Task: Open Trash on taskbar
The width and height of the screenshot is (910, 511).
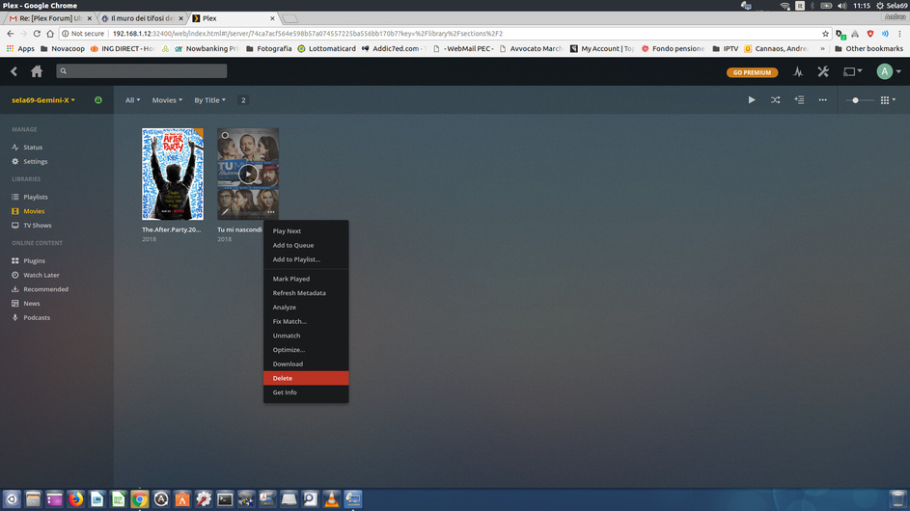Action: click(897, 499)
